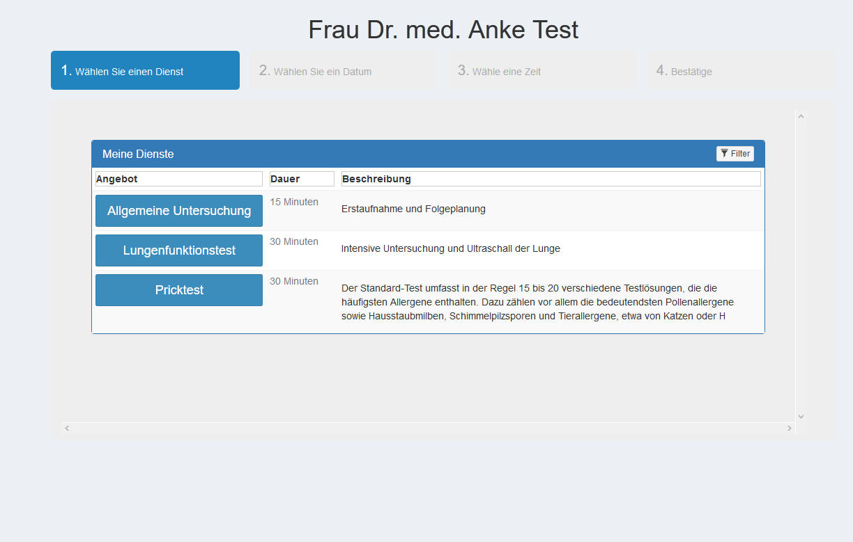Select the Allgemeine Untersuchung service
Viewport: 853px width, 542px height.
pyautogui.click(x=178, y=210)
